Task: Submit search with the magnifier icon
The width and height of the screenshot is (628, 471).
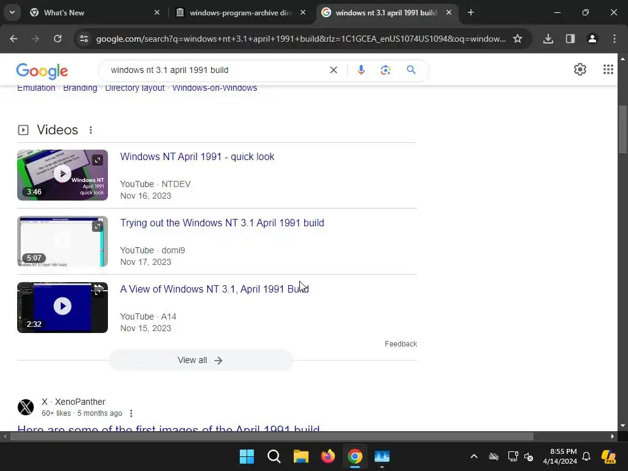Action: pos(411,70)
